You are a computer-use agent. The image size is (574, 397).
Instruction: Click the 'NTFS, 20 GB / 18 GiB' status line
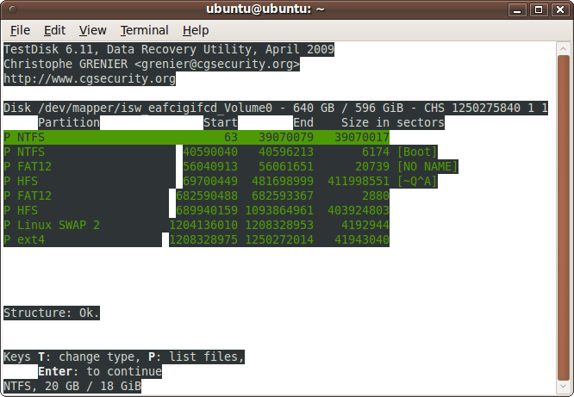click(x=72, y=386)
